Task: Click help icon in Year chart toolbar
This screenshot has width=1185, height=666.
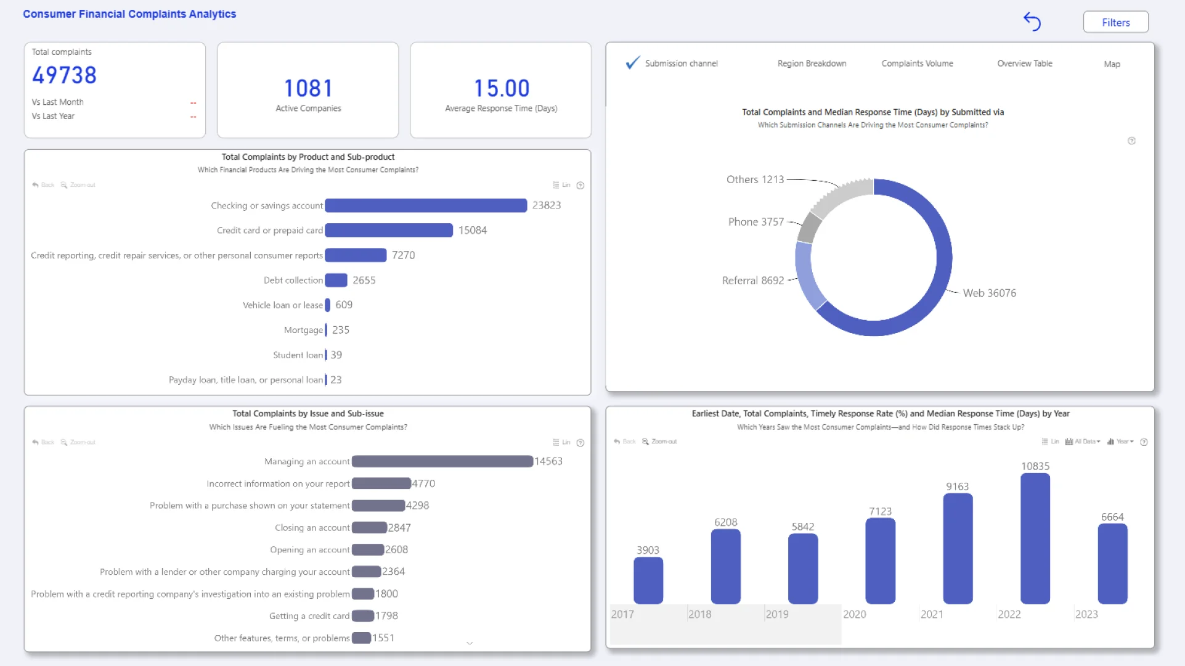Action: pyautogui.click(x=1144, y=442)
